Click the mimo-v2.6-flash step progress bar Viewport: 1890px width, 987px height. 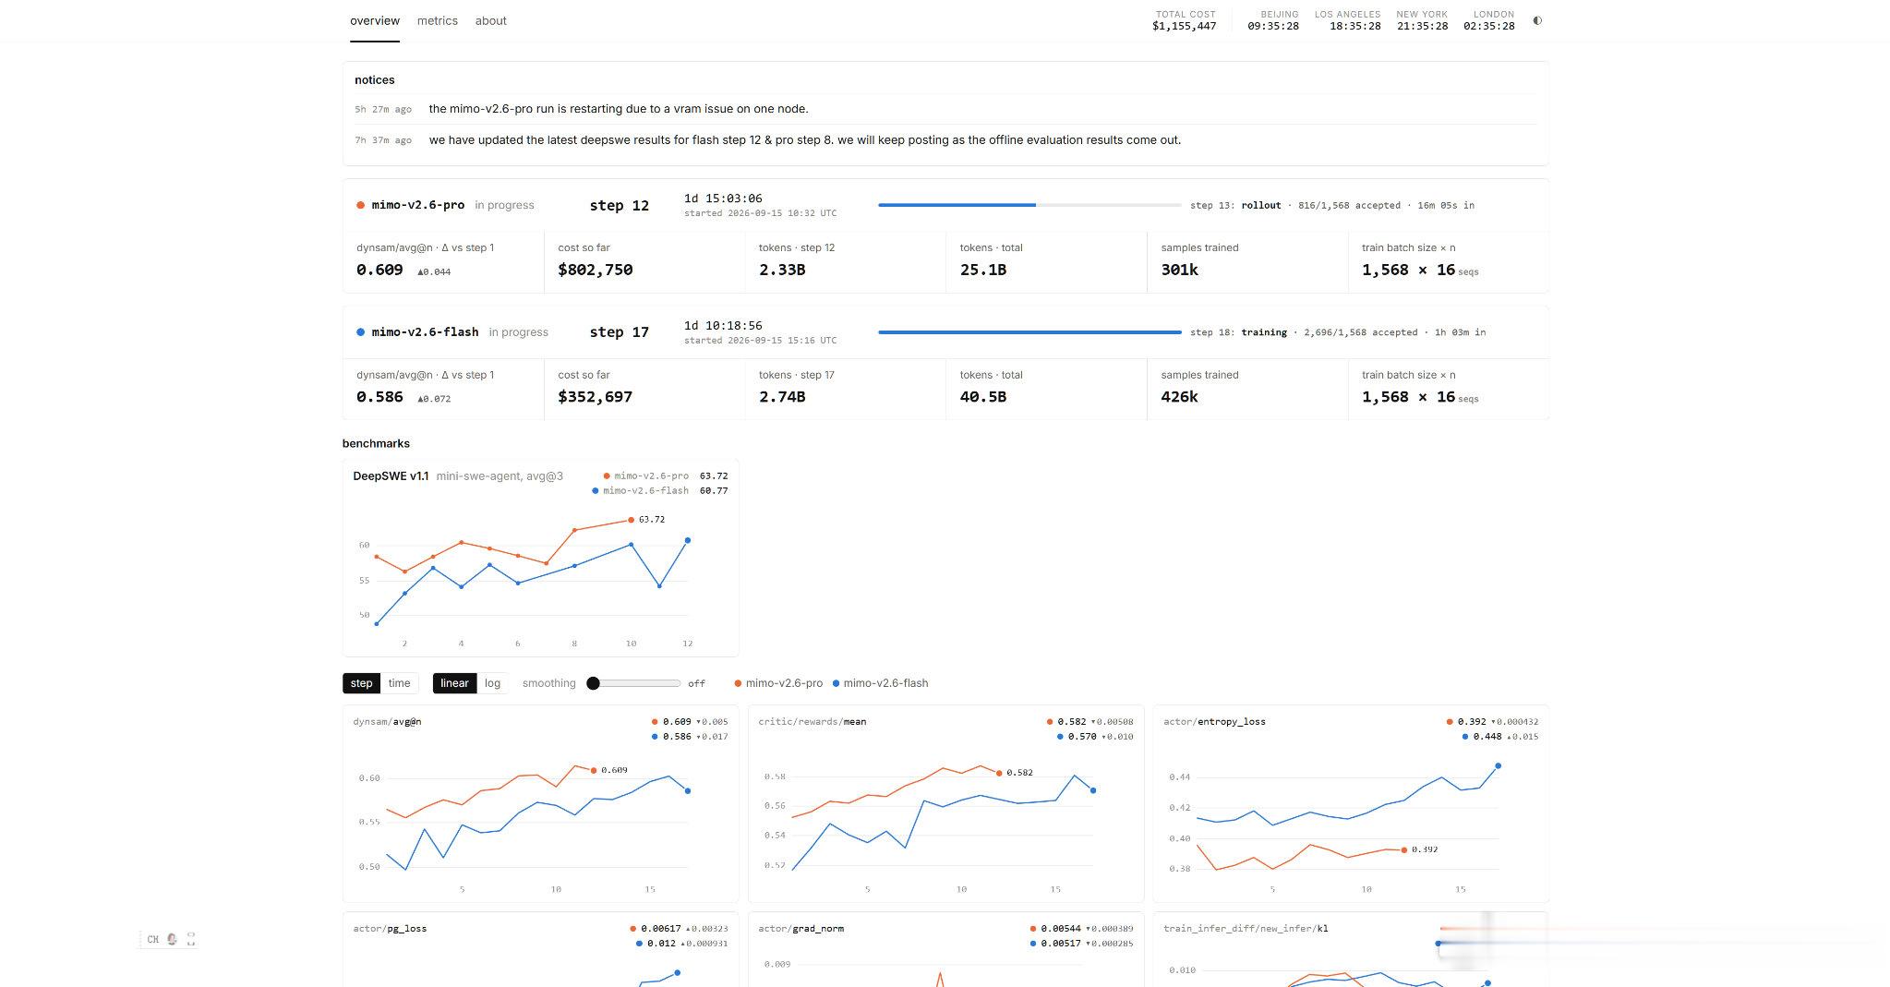(1029, 332)
